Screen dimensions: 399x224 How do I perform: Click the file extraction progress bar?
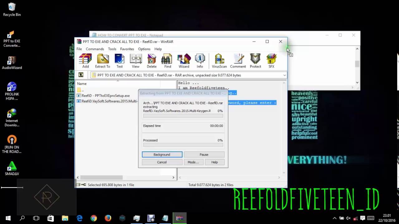pyautogui.click(x=183, y=116)
